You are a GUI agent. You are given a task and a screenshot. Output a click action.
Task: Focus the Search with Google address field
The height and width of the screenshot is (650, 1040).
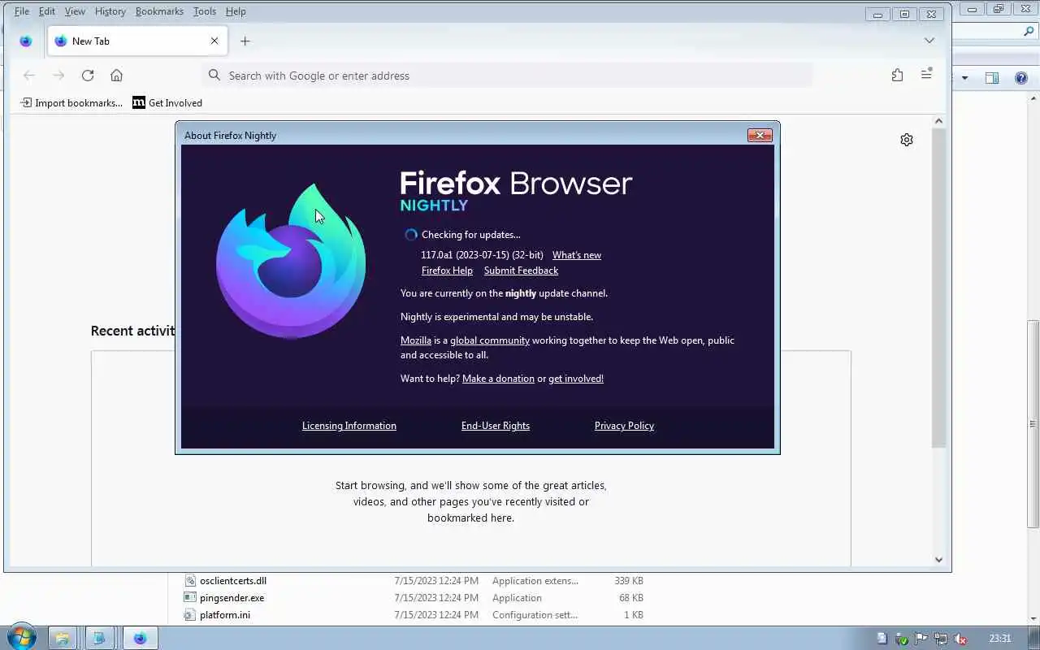click(506, 76)
